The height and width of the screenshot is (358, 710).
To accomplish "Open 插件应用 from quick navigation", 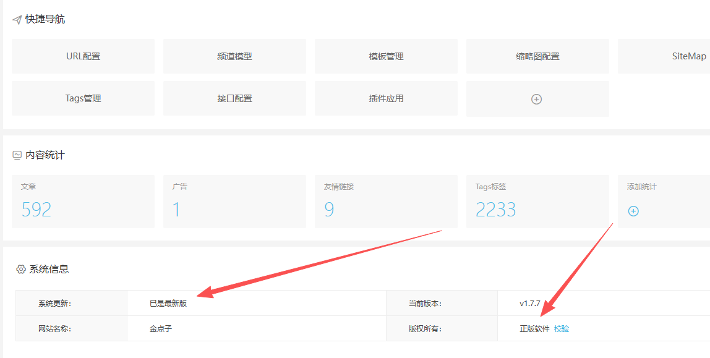I will (x=385, y=98).
